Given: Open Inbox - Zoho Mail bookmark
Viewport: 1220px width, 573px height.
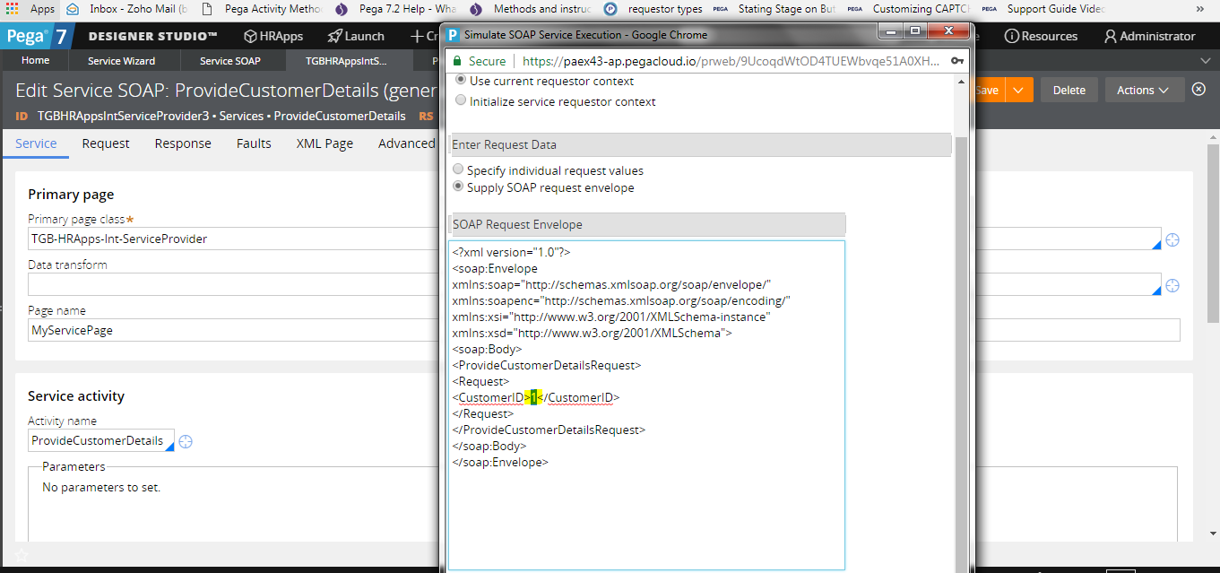Looking at the screenshot, I should pyautogui.click(x=128, y=9).
